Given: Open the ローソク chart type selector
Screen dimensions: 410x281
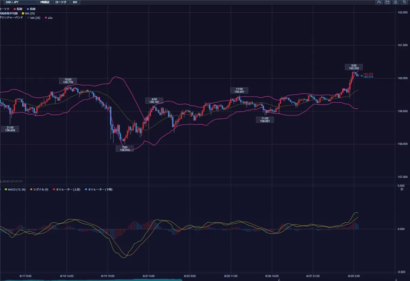Looking at the screenshot, I should [61, 2].
